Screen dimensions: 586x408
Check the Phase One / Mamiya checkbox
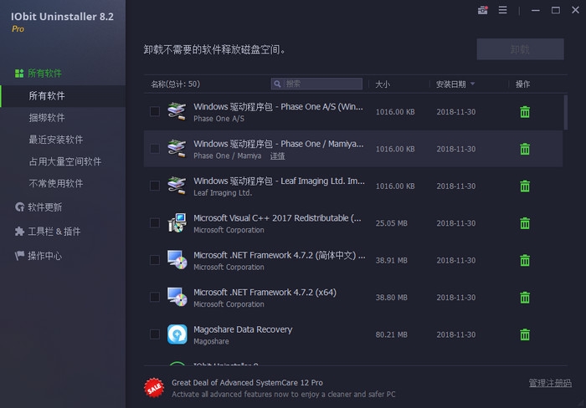click(154, 149)
